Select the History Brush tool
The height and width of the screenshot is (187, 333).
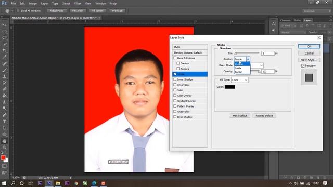4,83
